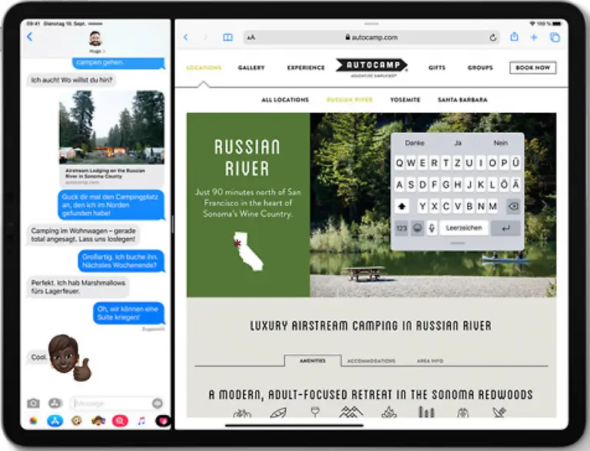
Task: Toggle the Shift key on keyboard
Action: tap(402, 206)
